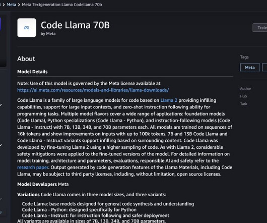The width and height of the screenshot is (267, 223).
Task: Click the Task field label
Action: [244, 103]
